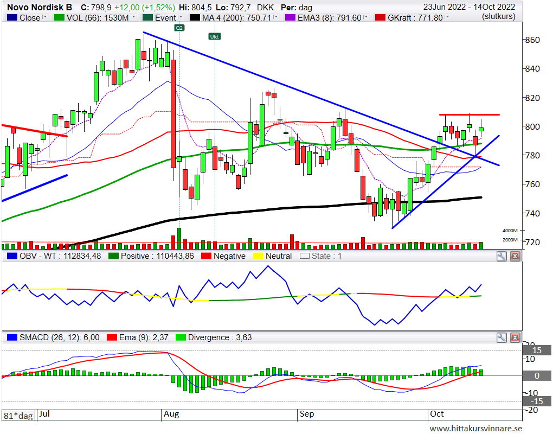Click the change value +12,00 (+1,52%)
The image size is (553, 434).
pos(145,8)
